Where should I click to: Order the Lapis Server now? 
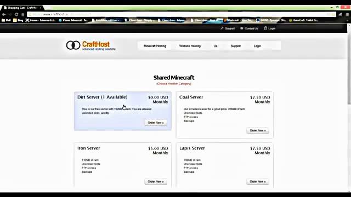[x=258, y=182]
